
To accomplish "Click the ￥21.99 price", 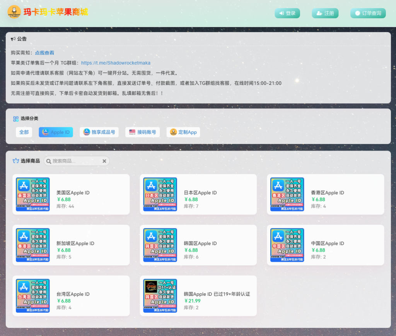I will (x=192, y=301).
